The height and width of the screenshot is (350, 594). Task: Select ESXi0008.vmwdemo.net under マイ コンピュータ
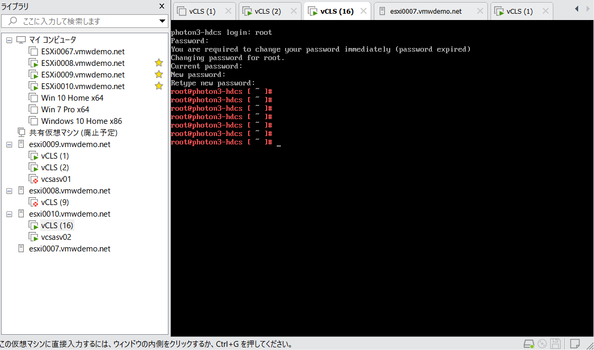(x=82, y=63)
